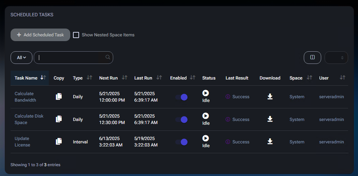The width and height of the screenshot is (358, 176).
Task: Run the Calculate Bandwidth task now
Action: pyautogui.click(x=206, y=93)
